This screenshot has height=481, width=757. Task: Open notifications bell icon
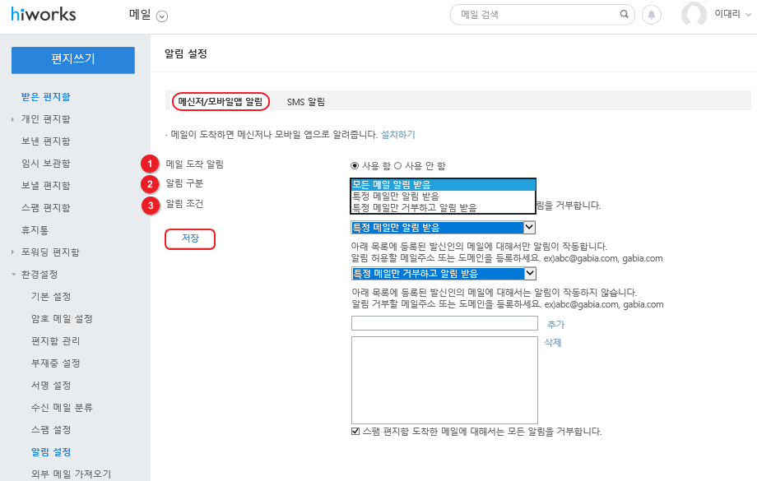coord(652,15)
